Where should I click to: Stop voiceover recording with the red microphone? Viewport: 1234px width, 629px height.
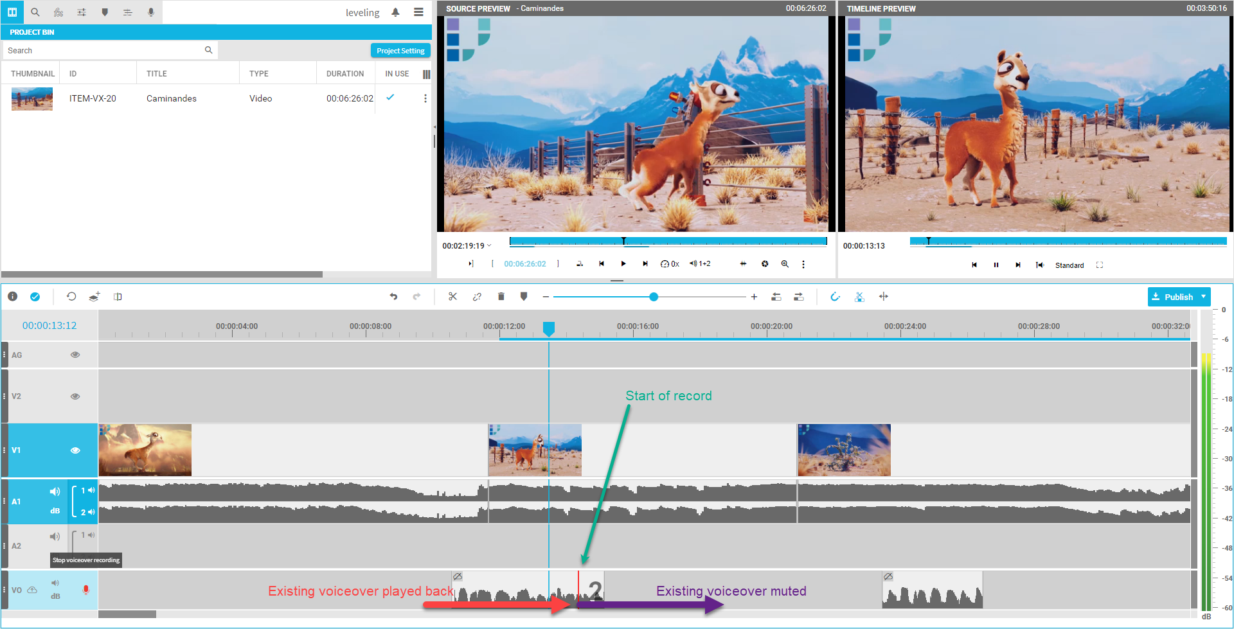click(x=86, y=590)
